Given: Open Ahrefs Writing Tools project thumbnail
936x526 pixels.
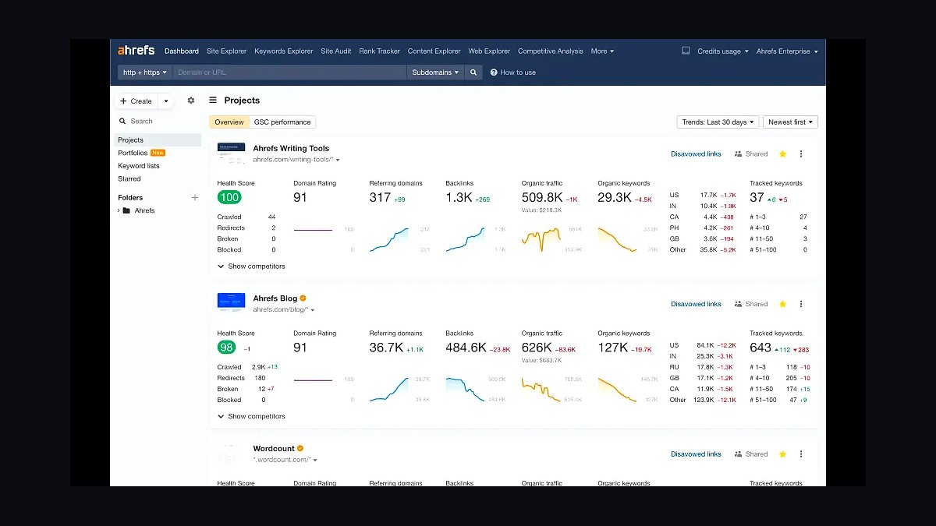Looking at the screenshot, I should coord(231,153).
